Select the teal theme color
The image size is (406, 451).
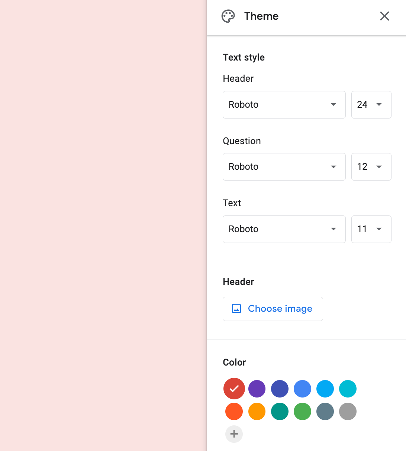[x=280, y=412]
